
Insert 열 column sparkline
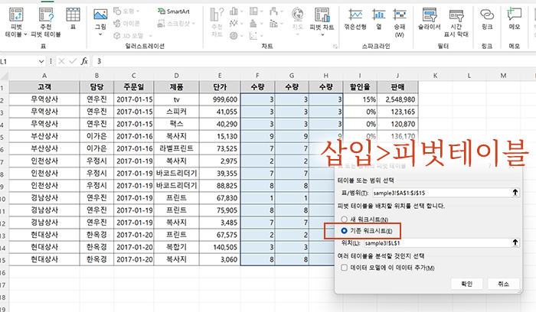(379, 20)
